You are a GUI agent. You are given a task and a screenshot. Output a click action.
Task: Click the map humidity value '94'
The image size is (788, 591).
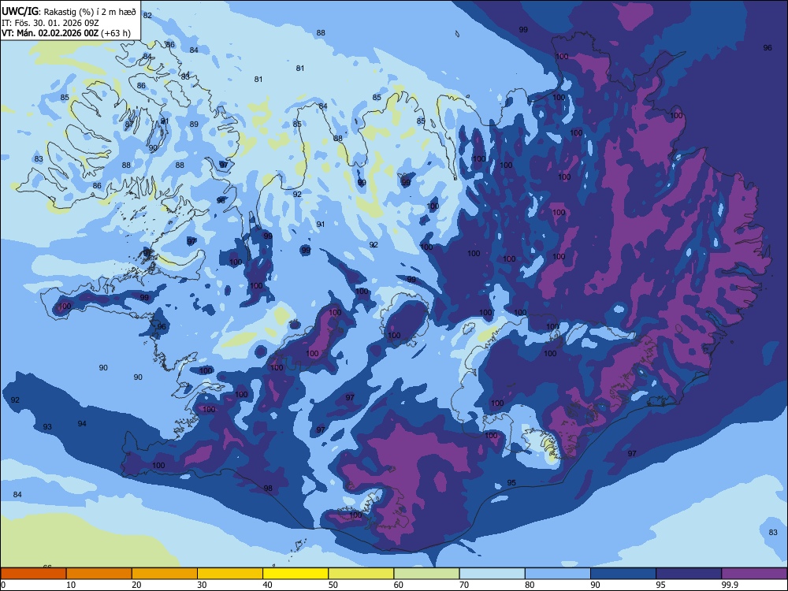pos(82,424)
